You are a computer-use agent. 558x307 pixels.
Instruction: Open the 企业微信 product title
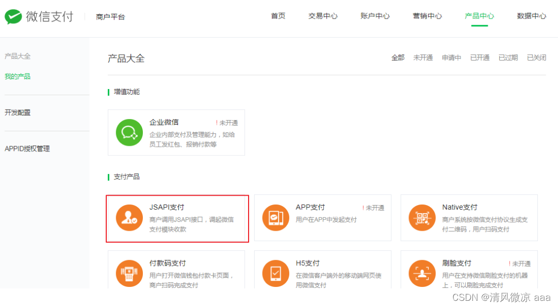coord(164,122)
